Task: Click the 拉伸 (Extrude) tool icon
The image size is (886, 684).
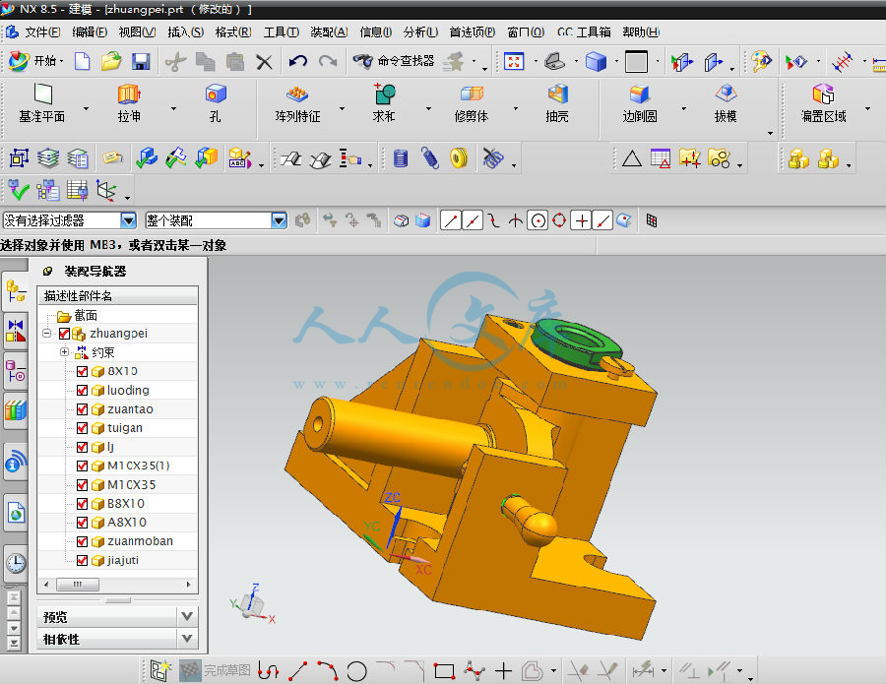Action: pyautogui.click(x=129, y=95)
